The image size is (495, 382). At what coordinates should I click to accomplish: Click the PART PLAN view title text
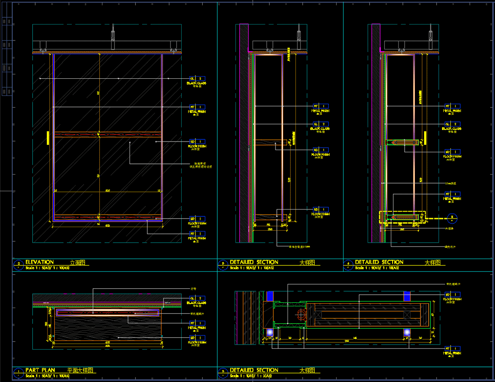point(40,370)
